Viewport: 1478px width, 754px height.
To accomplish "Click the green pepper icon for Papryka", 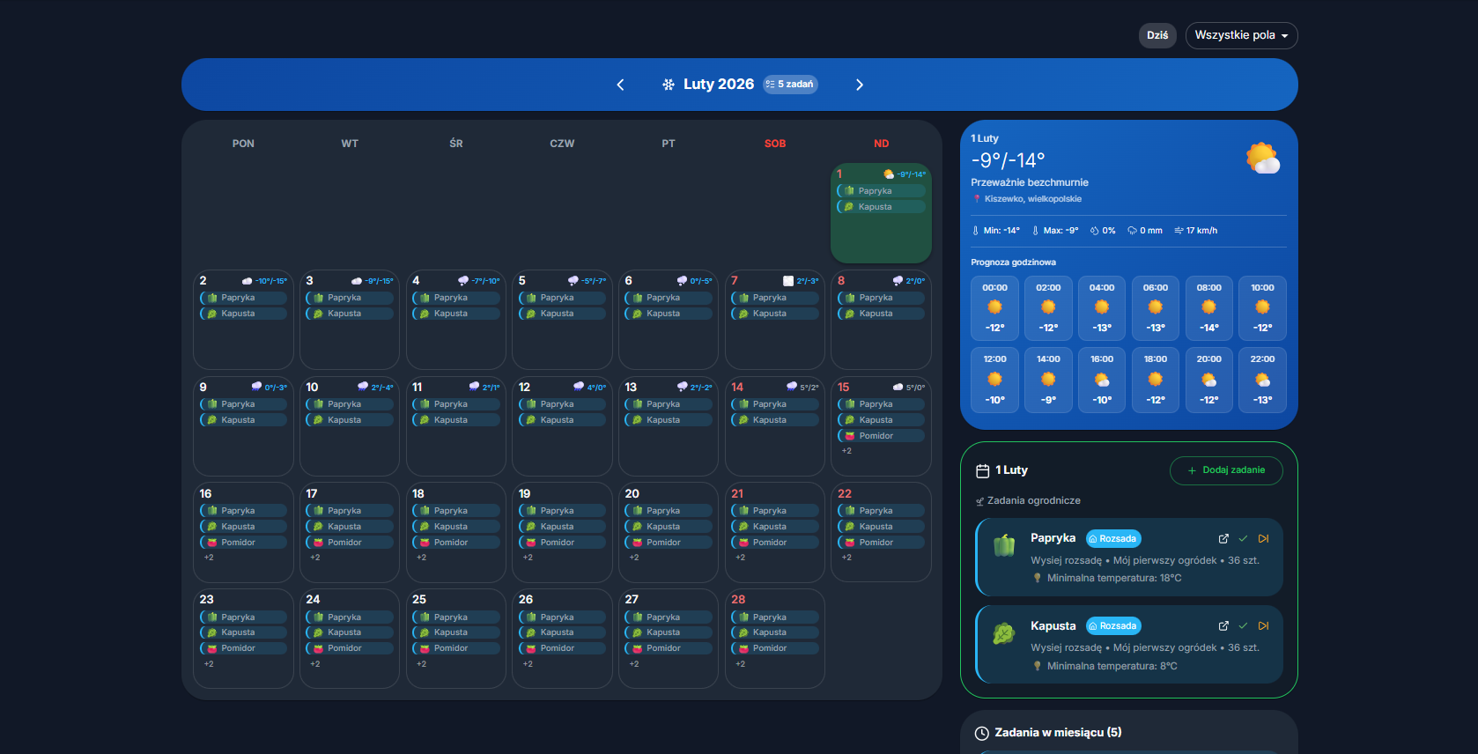I will 1004,546.
